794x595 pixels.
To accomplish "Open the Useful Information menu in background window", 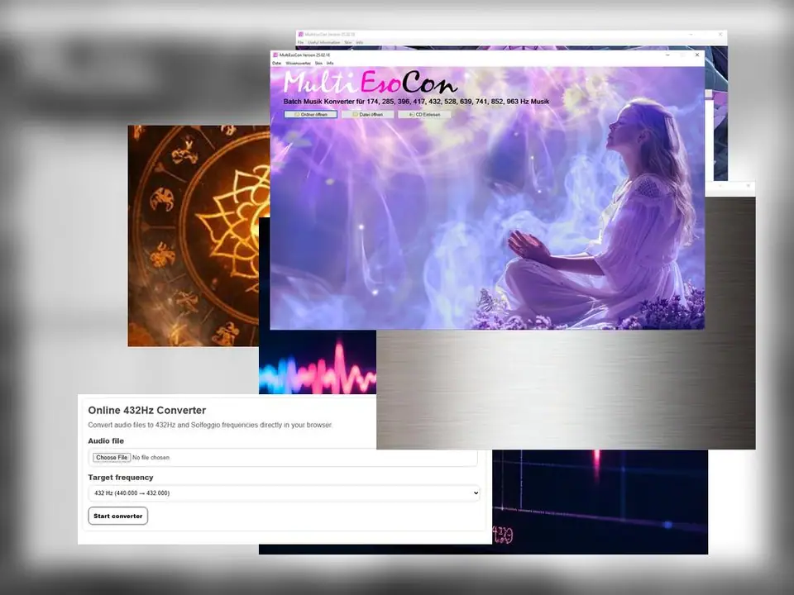I will click(324, 42).
